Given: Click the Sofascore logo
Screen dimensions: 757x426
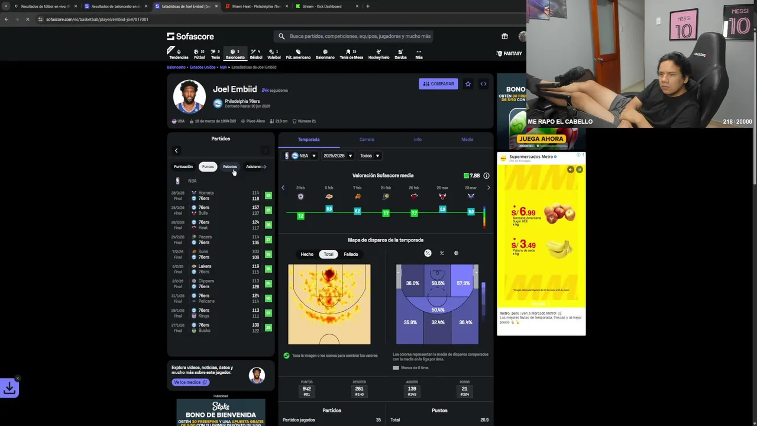Looking at the screenshot, I should pyautogui.click(x=190, y=37).
